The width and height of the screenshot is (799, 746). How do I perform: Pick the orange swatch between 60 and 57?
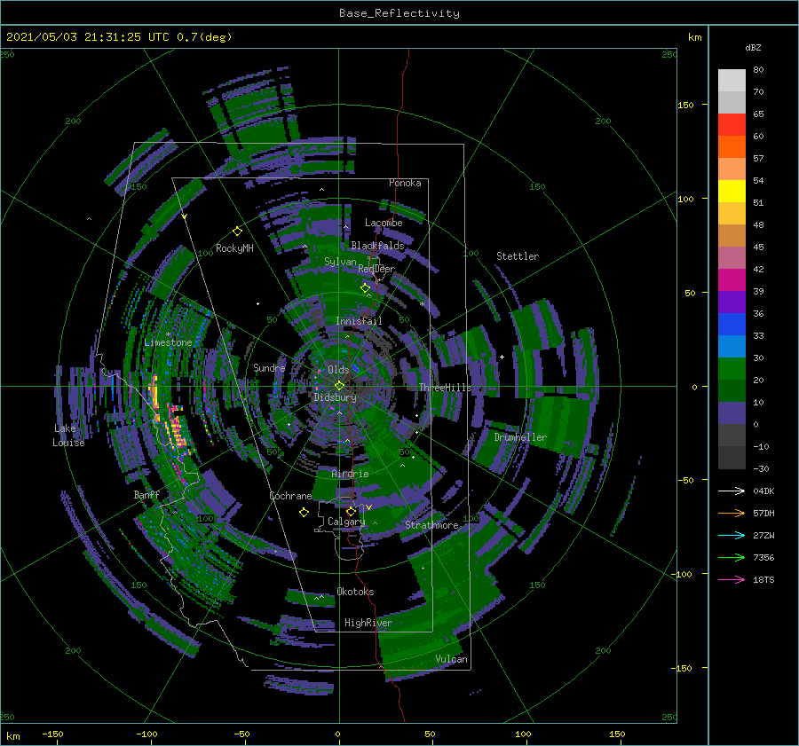(732, 147)
